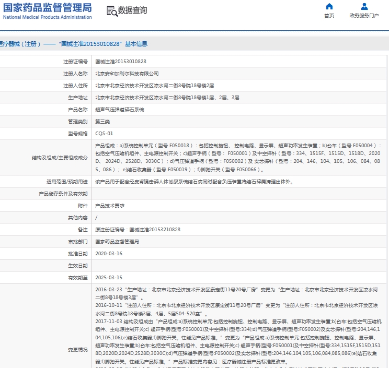389x368 pixels.
Task: Click the 适用范围/预期用途 label
Action: [67, 182]
